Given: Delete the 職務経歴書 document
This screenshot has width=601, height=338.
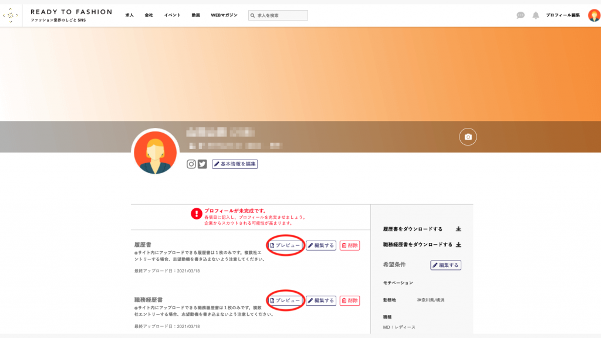Looking at the screenshot, I should pyautogui.click(x=350, y=300).
